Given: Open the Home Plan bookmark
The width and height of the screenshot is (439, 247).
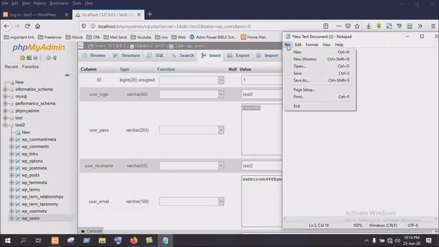Looking at the screenshot, I should pos(253,37).
